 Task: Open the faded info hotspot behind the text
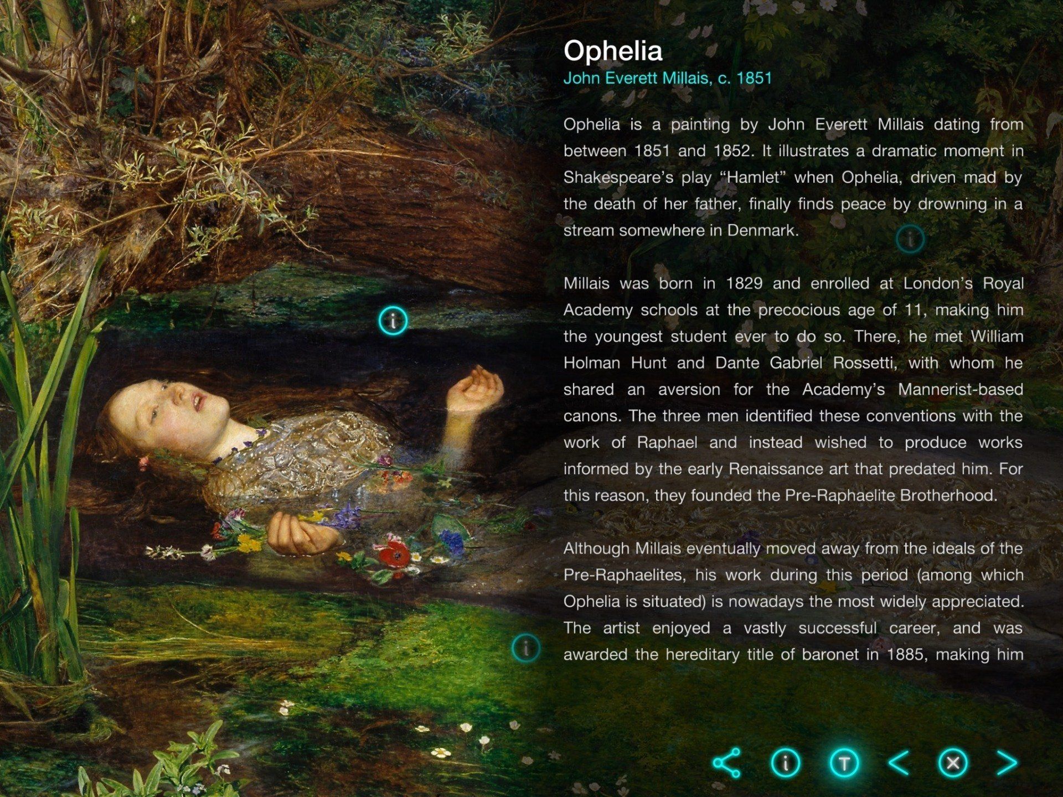click(910, 239)
